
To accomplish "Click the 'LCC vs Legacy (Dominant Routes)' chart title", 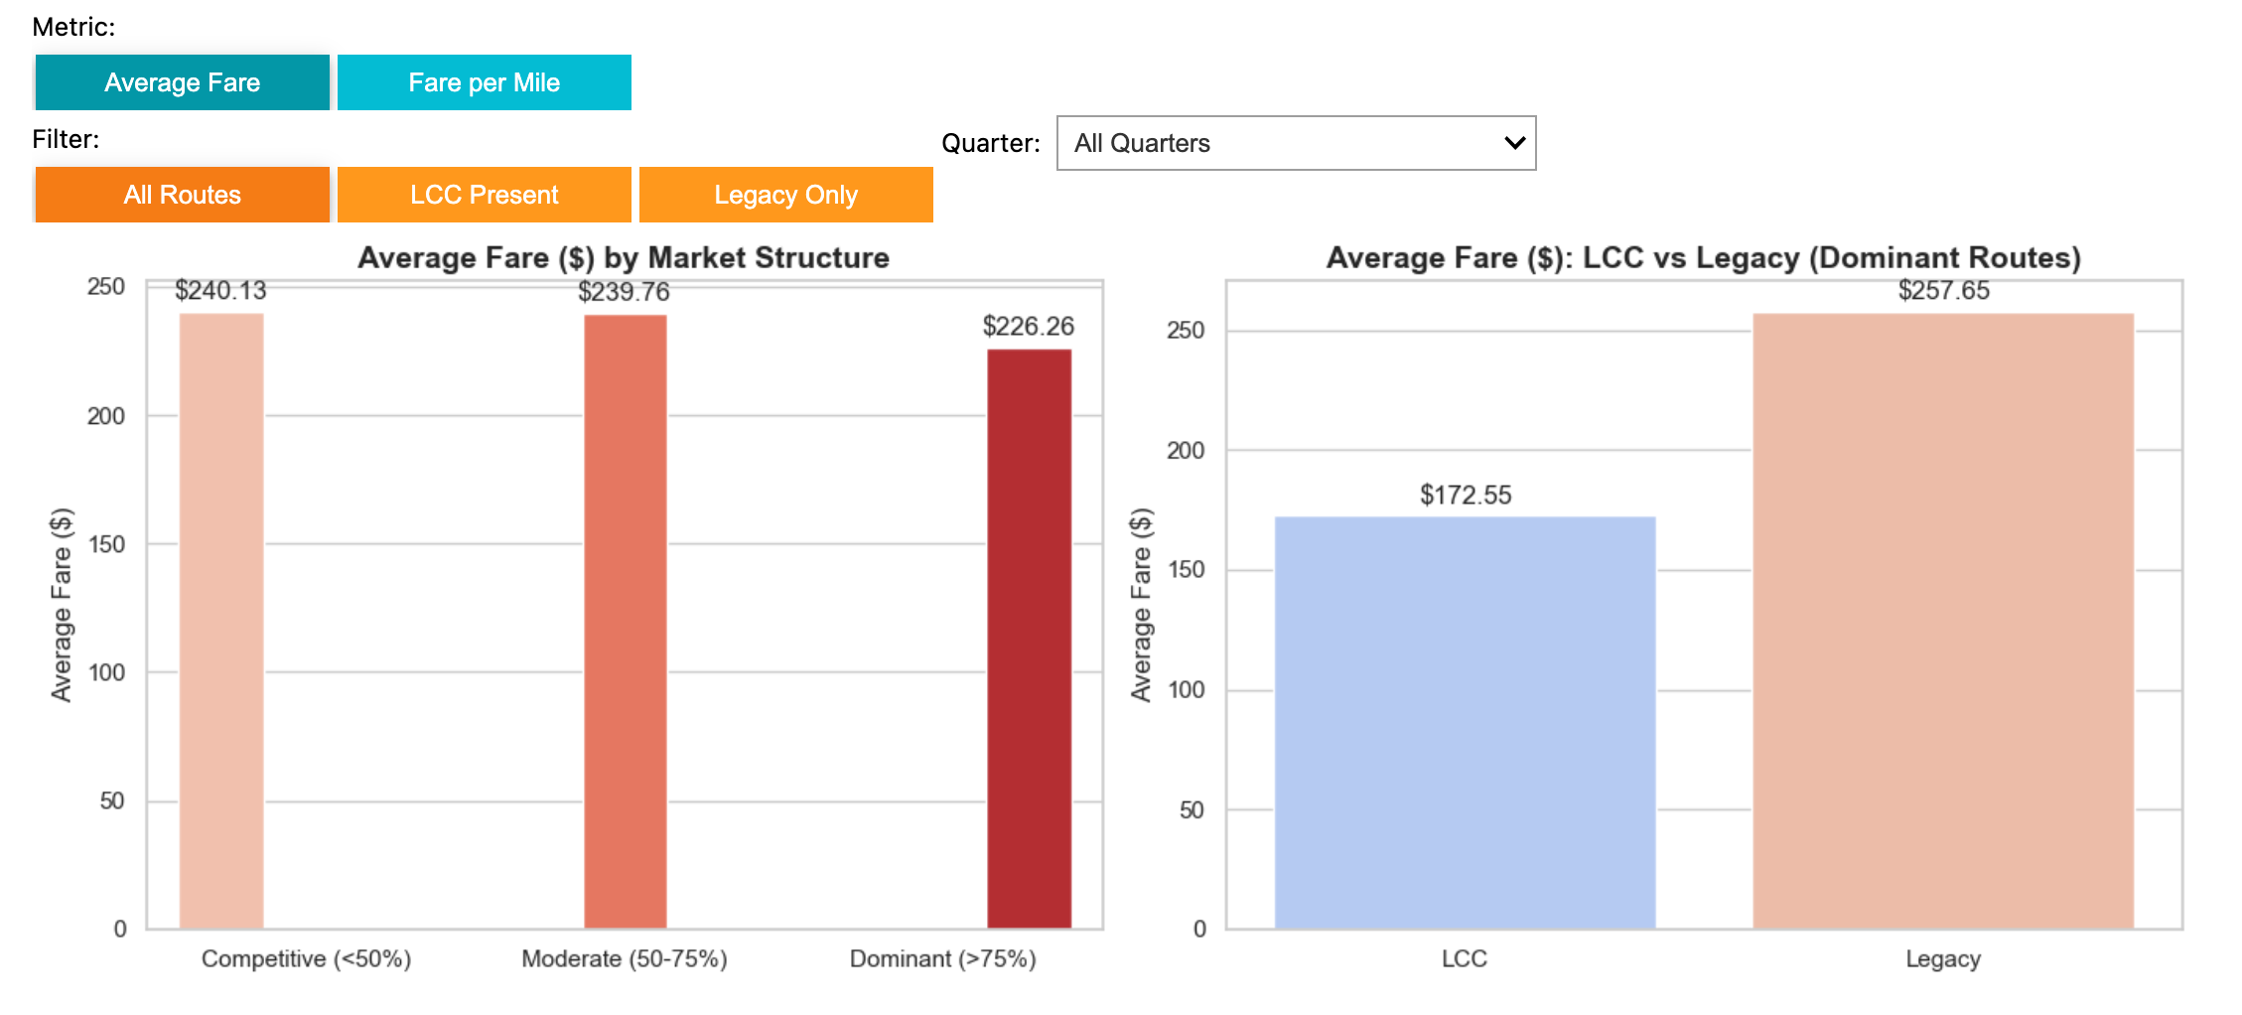I will click(1704, 257).
